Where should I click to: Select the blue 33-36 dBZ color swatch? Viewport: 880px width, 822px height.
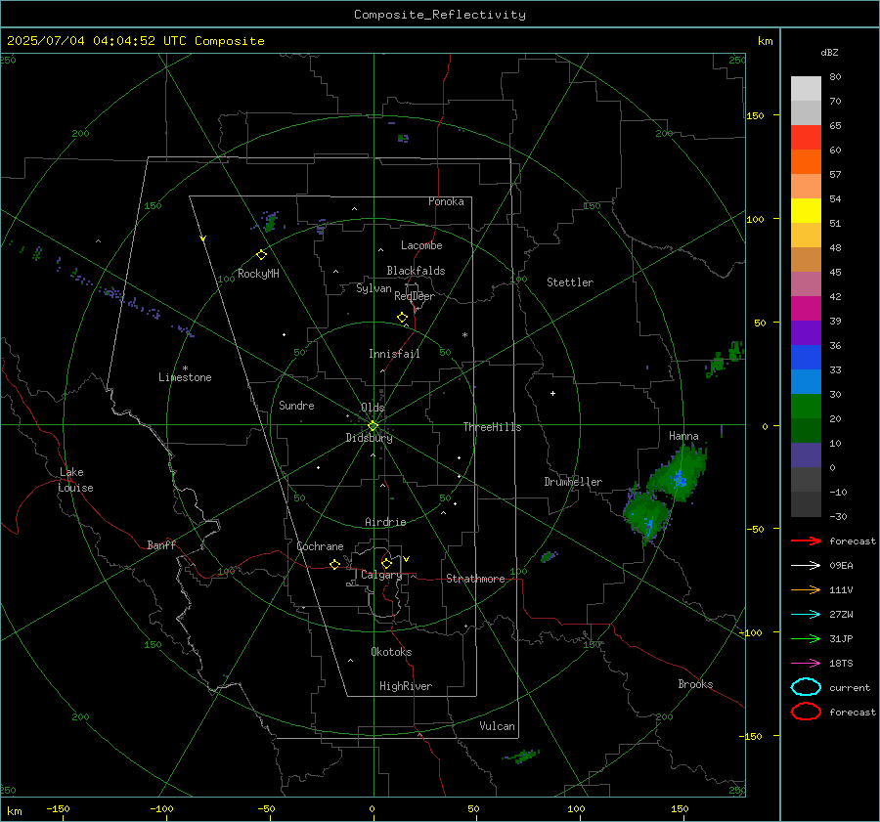(x=806, y=358)
